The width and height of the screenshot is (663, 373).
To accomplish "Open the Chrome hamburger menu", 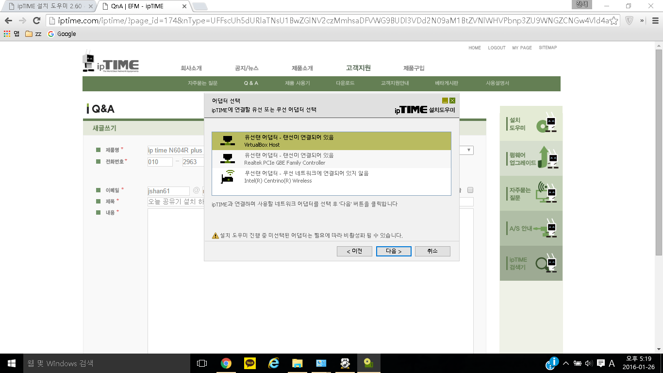I will click(x=655, y=20).
